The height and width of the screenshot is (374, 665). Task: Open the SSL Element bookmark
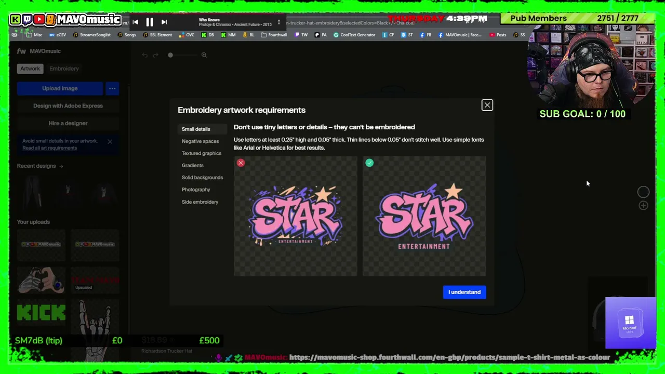[157, 35]
